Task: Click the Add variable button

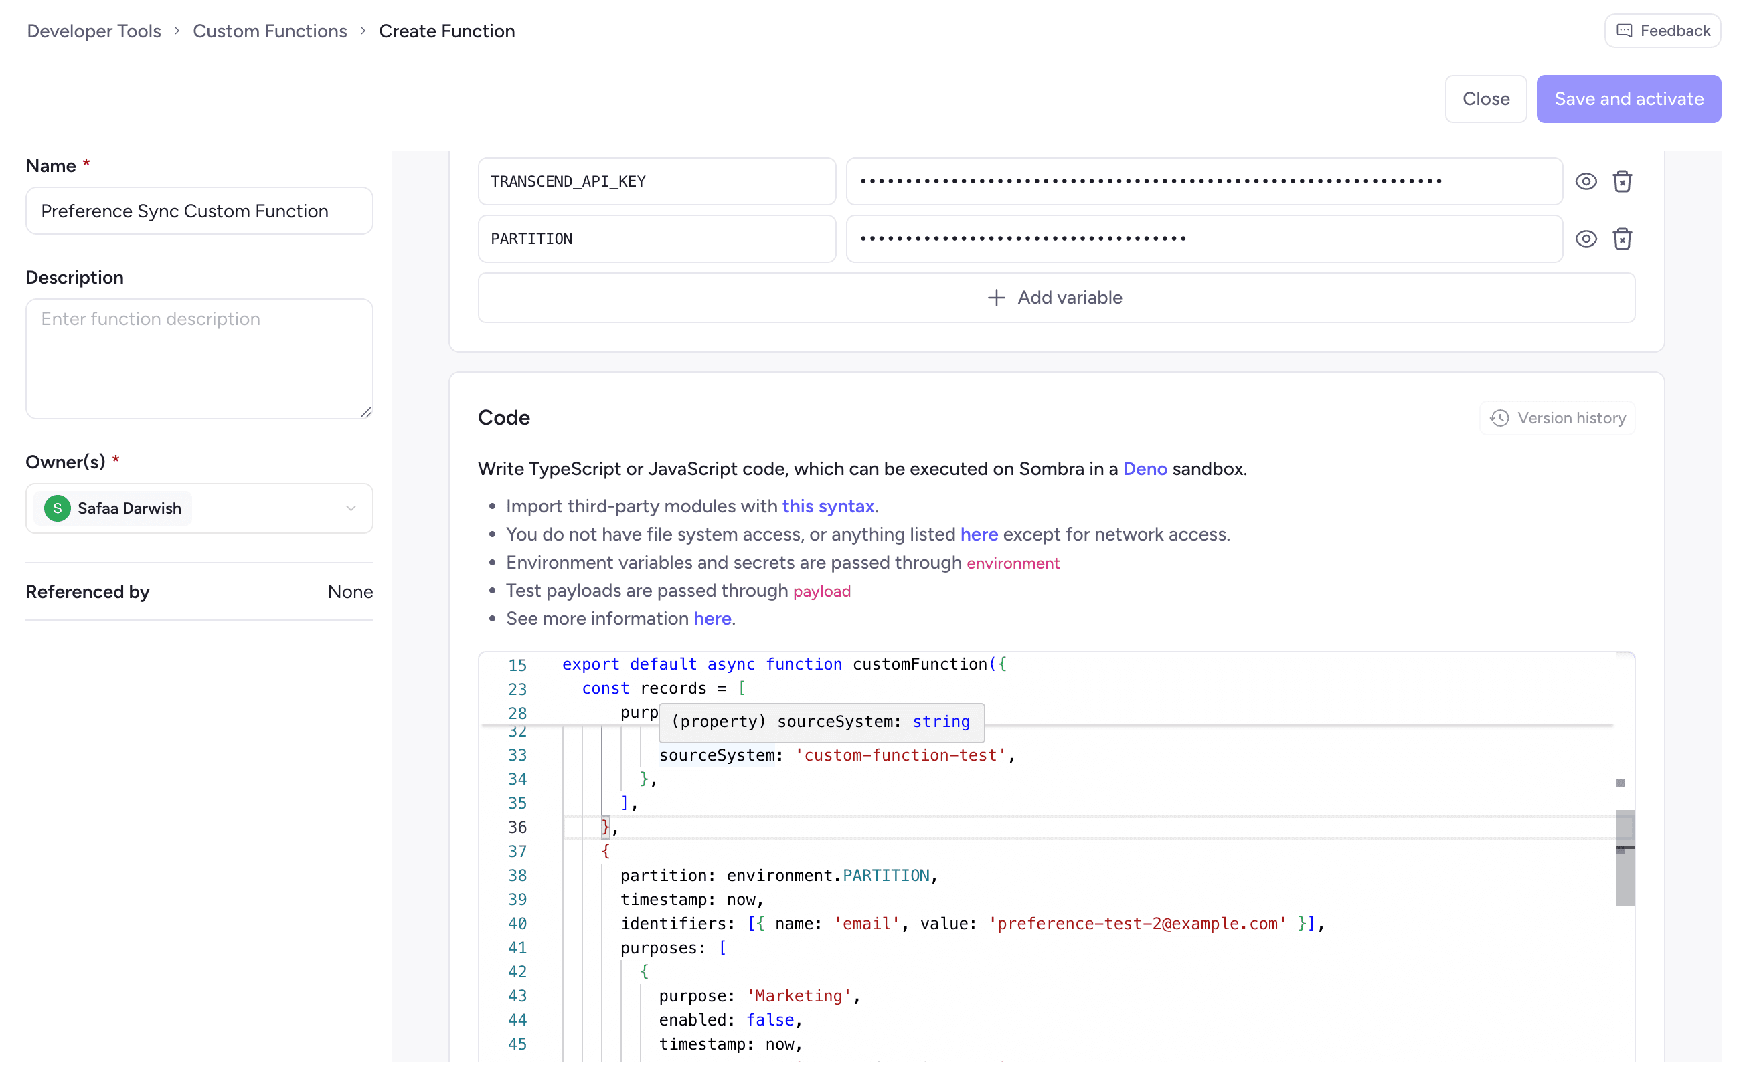Action: [x=1056, y=297]
